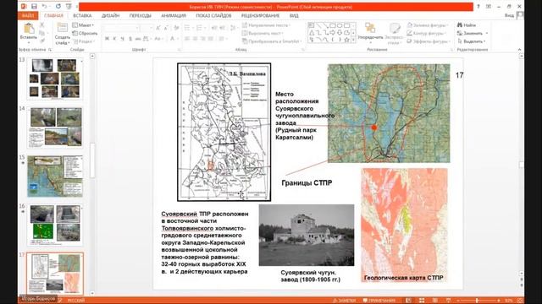
Task: Switch to Slide Sorter view icon
Action: coord(422,301)
